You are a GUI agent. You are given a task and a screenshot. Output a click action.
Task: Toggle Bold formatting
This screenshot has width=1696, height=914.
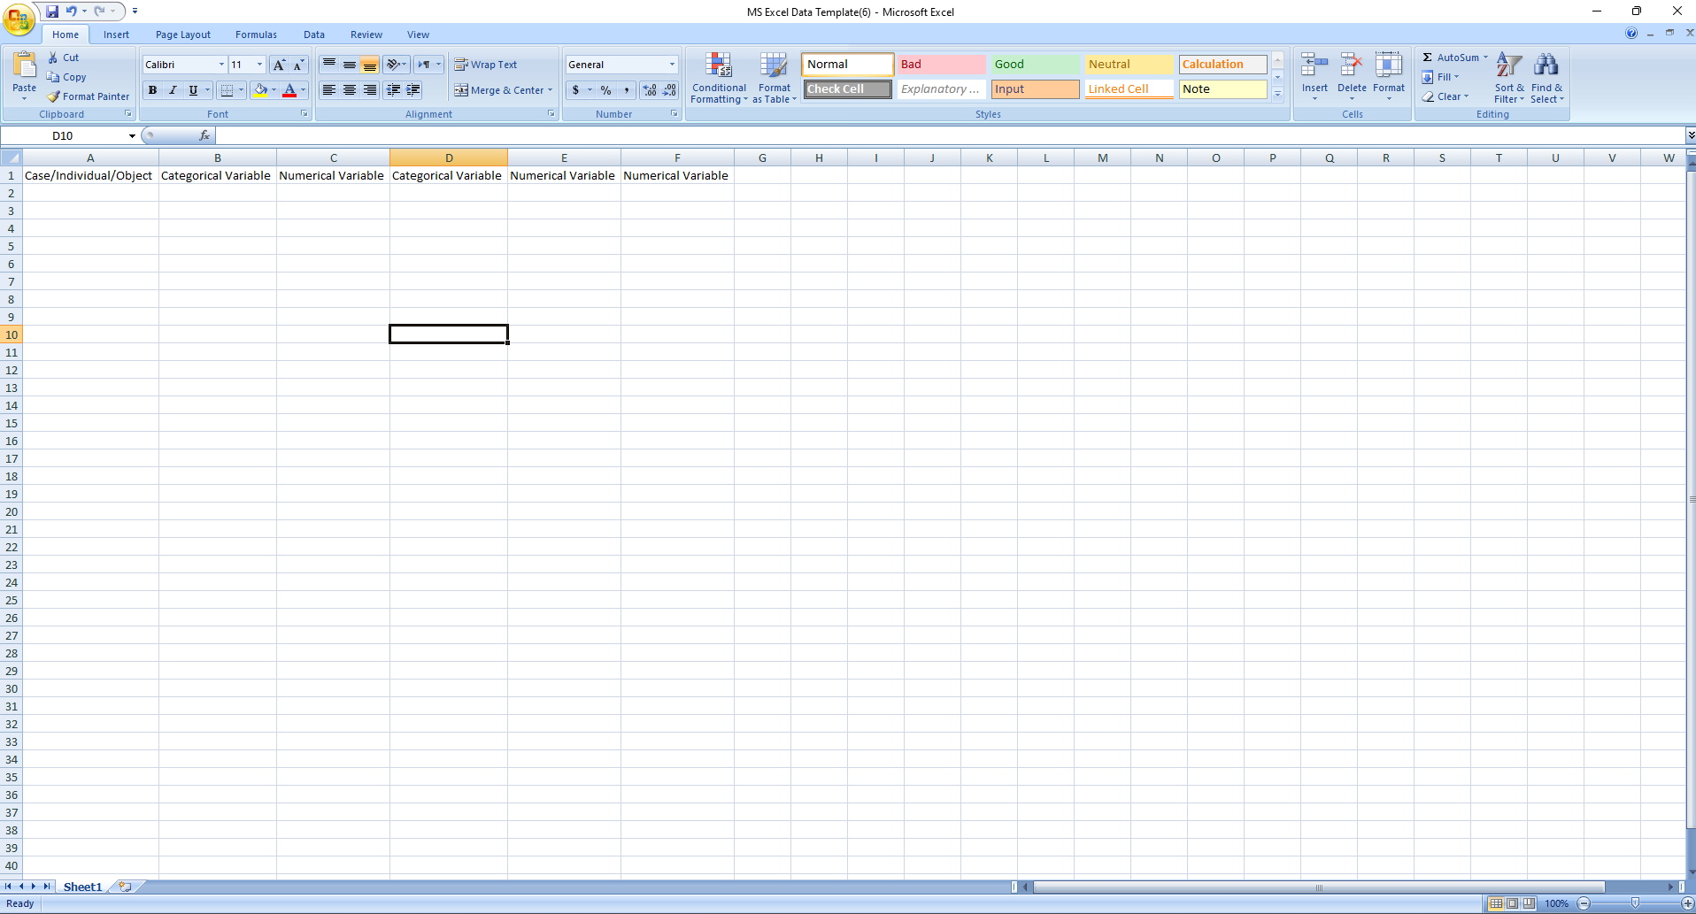pos(152,90)
